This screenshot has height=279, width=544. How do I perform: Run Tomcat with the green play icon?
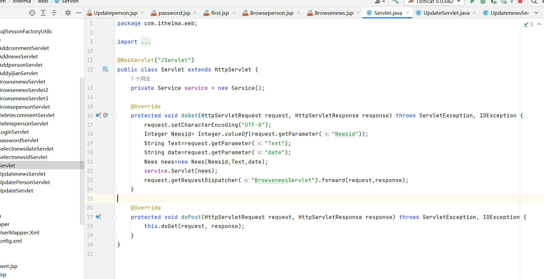coord(473,2)
